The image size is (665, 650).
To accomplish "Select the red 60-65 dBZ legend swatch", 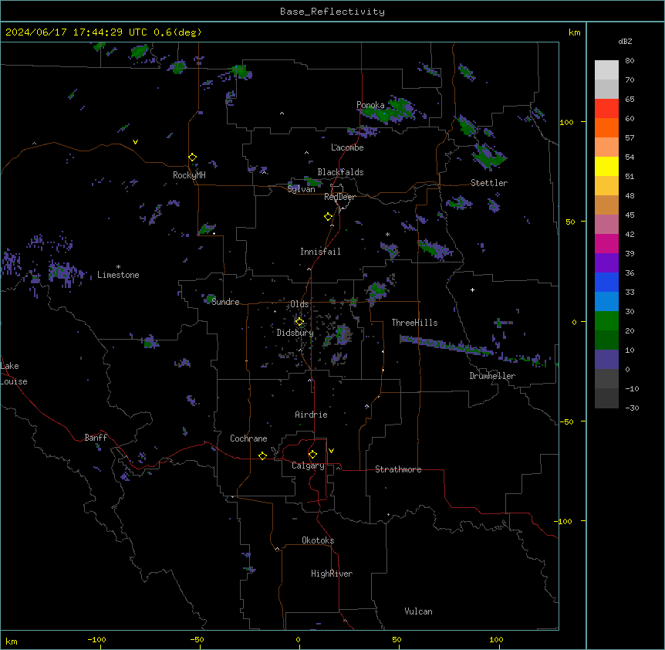I will 606,109.
